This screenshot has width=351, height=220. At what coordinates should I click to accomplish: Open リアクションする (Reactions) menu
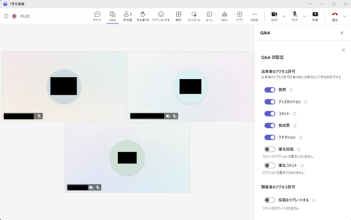[161, 16]
